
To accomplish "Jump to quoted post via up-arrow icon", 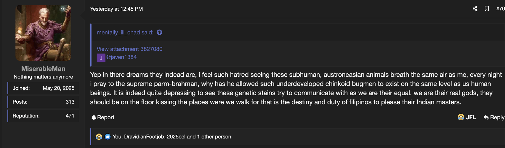I will [159, 32].
